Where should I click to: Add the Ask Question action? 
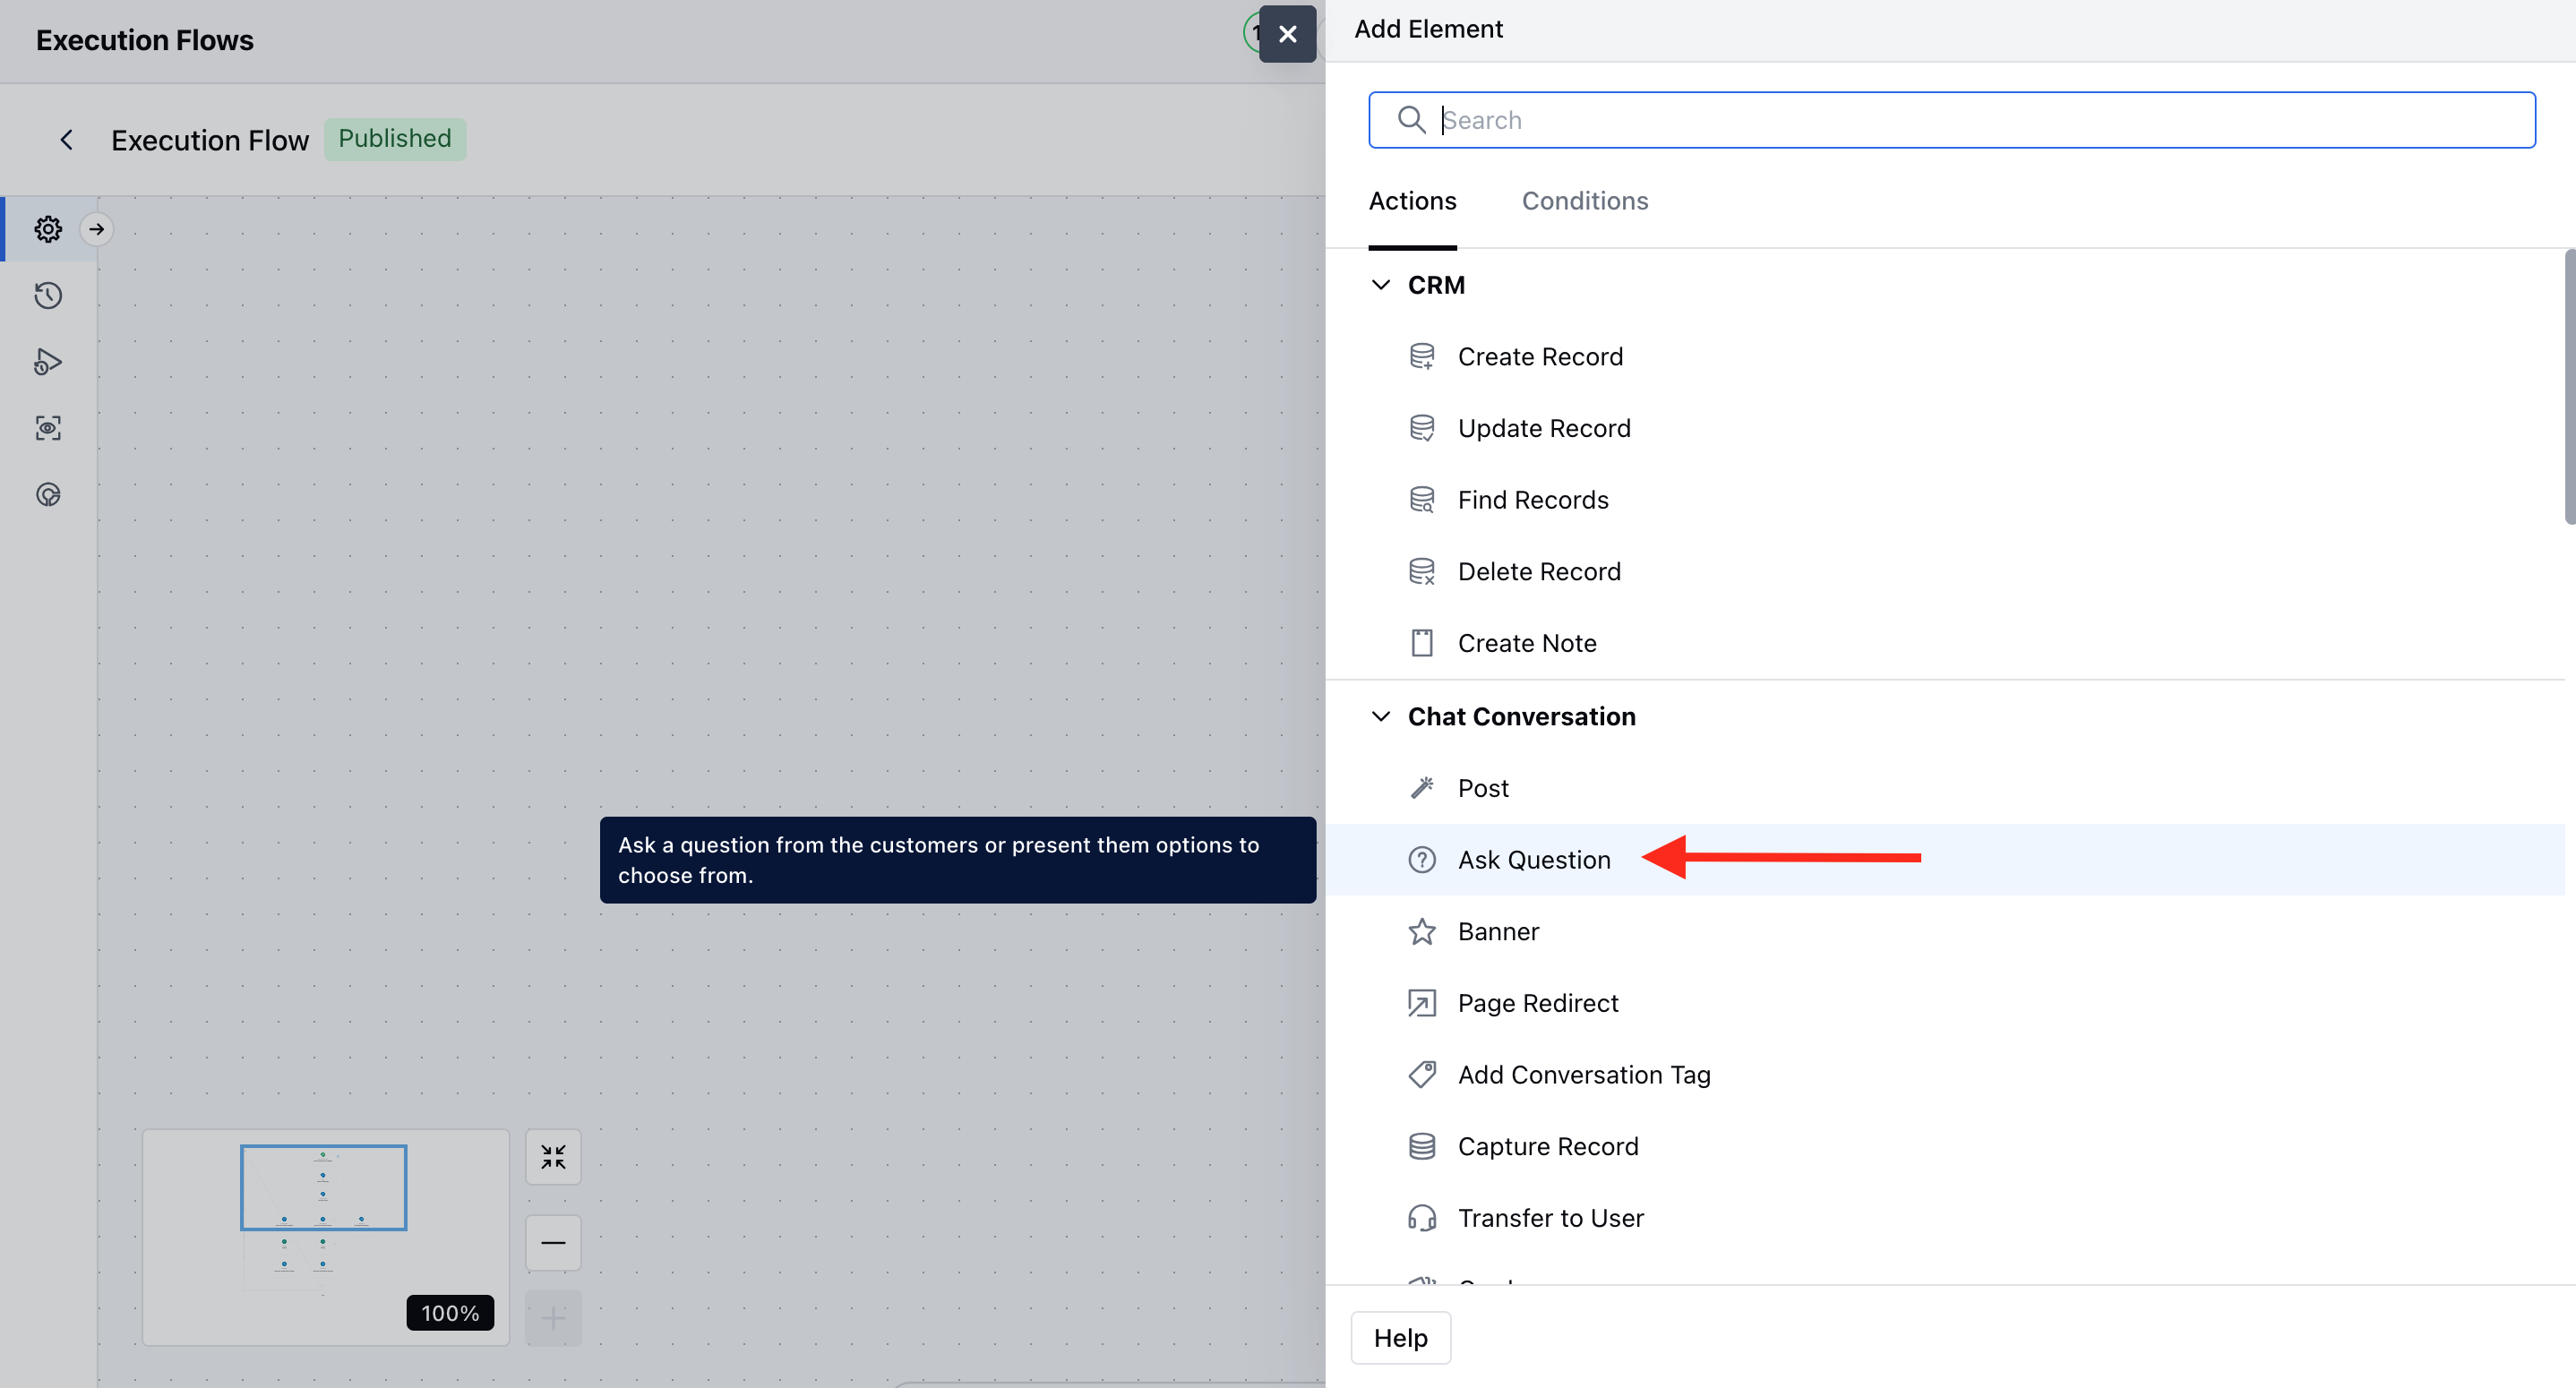tap(1533, 860)
